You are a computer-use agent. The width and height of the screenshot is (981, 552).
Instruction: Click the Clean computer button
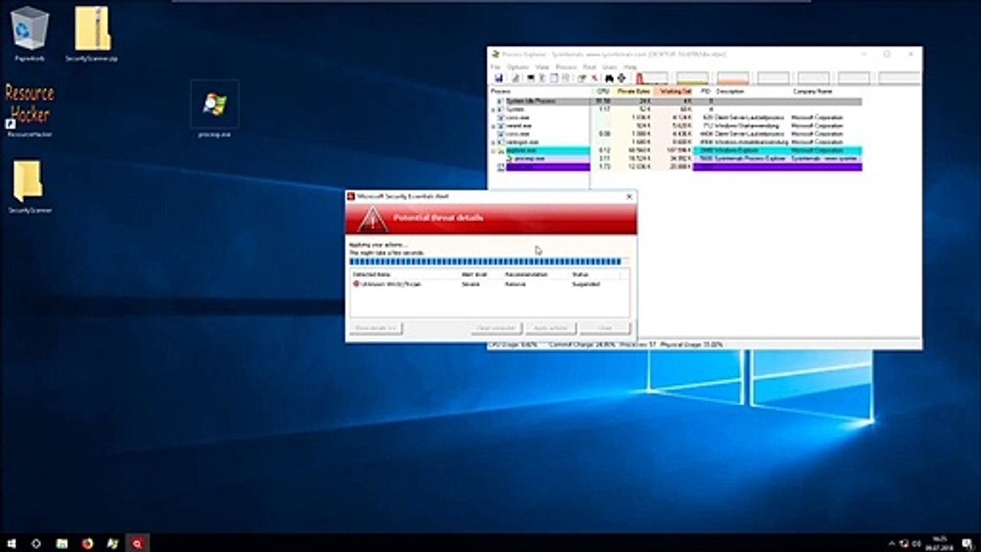[x=497, y=328]
